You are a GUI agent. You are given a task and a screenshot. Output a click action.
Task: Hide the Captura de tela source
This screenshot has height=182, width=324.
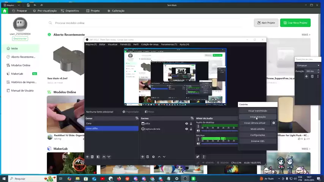click(186, 129)
